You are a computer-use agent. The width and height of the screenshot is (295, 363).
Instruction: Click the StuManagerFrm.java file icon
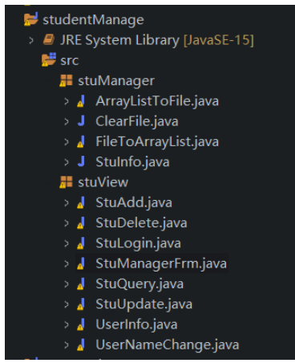[x=81, y=263]
